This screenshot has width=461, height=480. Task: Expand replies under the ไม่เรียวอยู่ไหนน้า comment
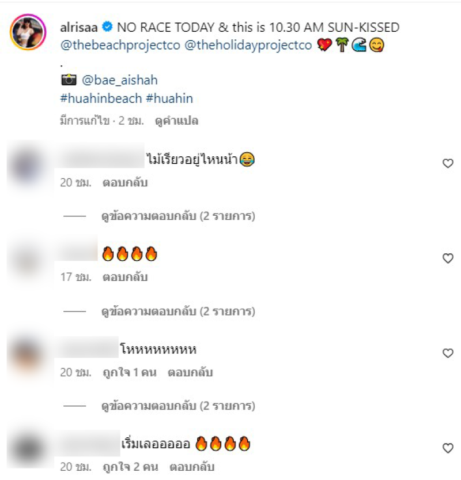(178, 216)
